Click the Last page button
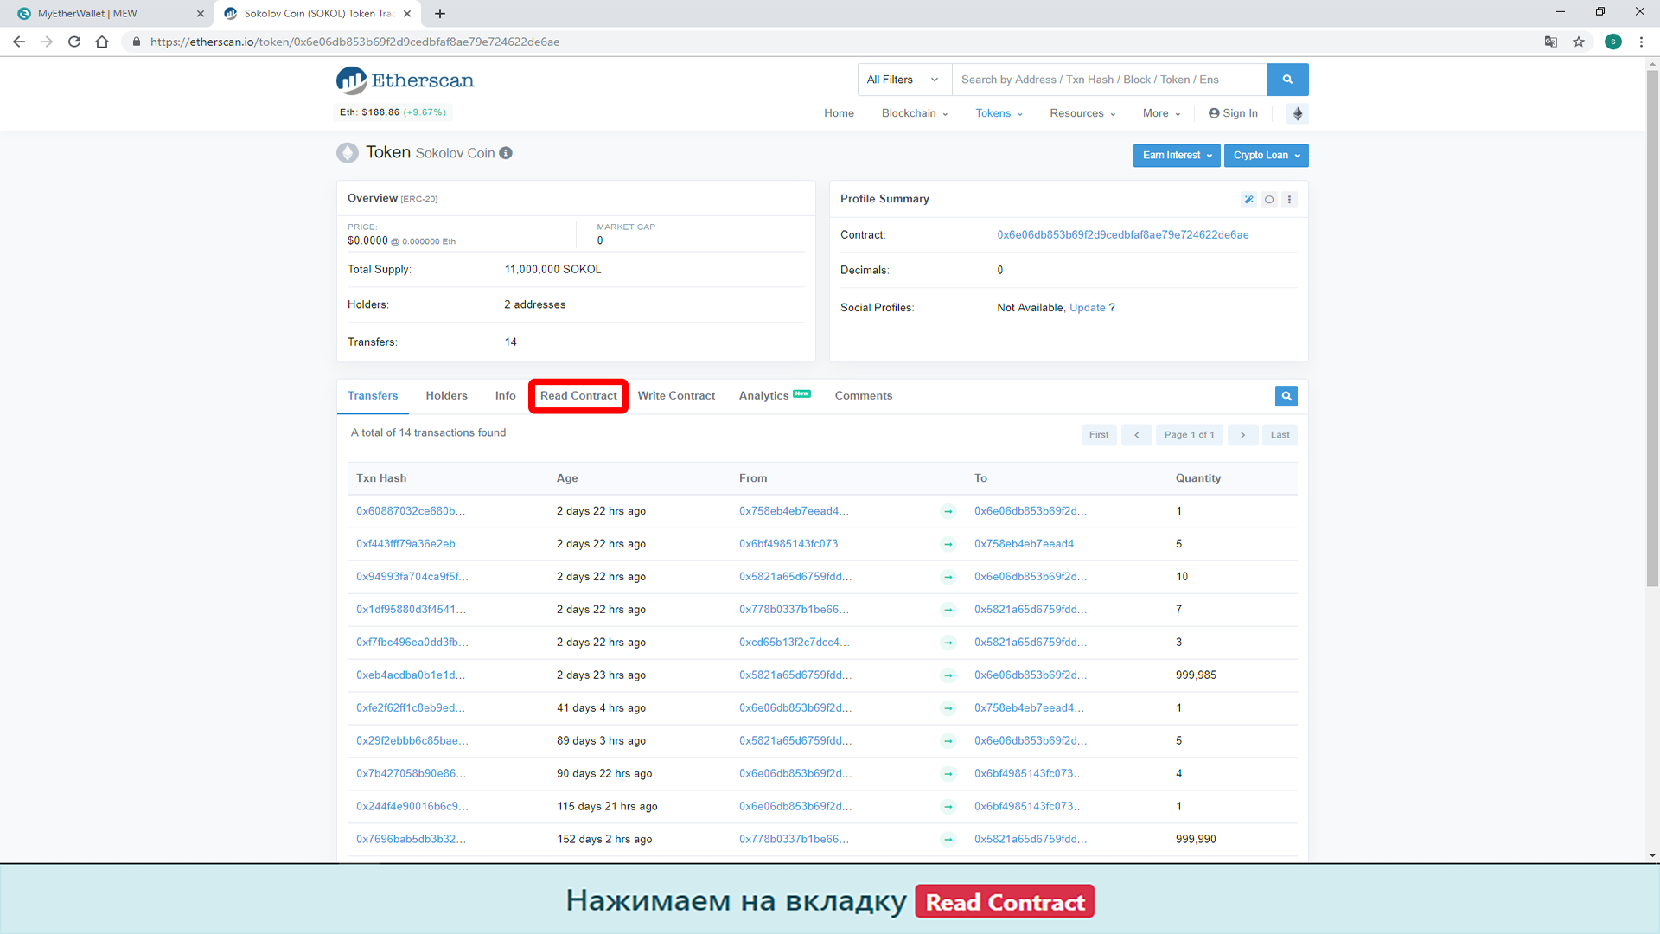Viewport: 1660px width, 934px height. point(1280,435)
